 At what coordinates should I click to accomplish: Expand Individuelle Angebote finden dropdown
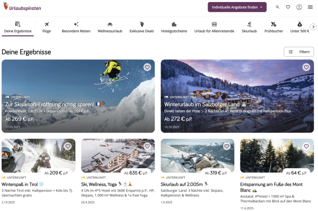237,7
